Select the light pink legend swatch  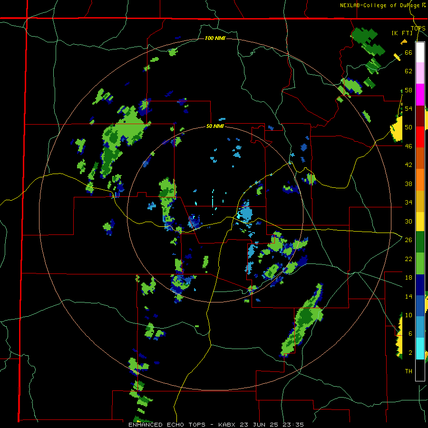[x=420, y=73]
